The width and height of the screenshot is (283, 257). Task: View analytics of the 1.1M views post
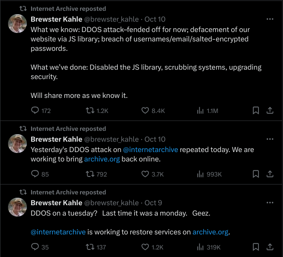[x=200, y=111]
